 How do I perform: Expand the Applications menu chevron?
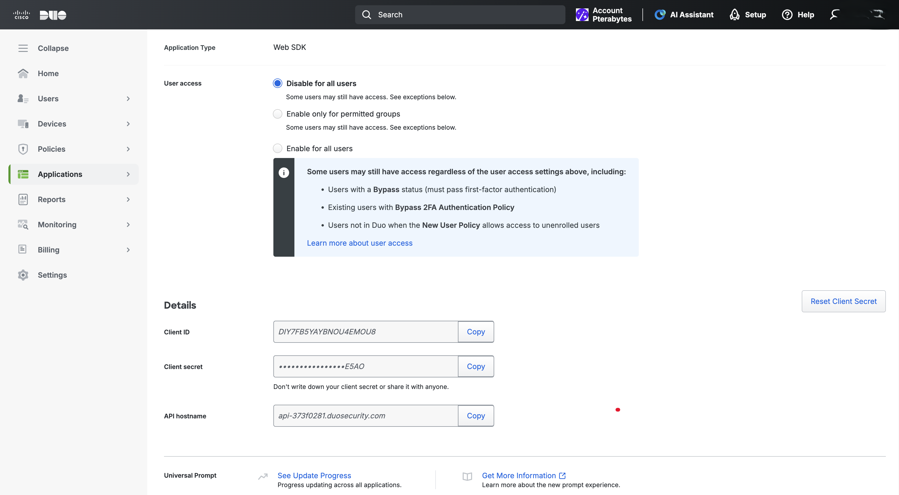(128, 174)
